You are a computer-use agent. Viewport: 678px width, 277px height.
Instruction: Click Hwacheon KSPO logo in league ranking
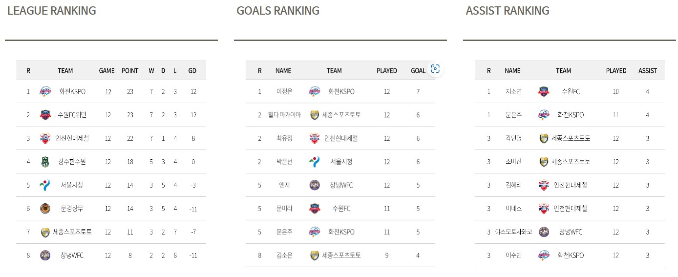pos(45,91)
